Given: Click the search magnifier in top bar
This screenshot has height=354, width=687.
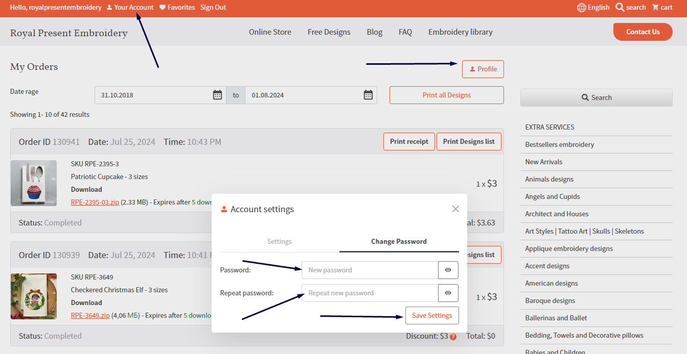Looking at the screenshot, I should click(620, 7).
